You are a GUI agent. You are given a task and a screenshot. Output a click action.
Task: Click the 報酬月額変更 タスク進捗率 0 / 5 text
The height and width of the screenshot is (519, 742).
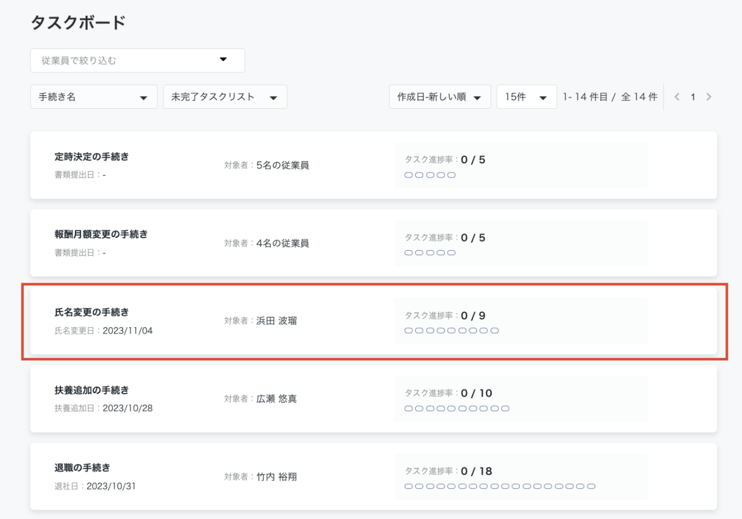pyautogui.click(x=445, y=238)
